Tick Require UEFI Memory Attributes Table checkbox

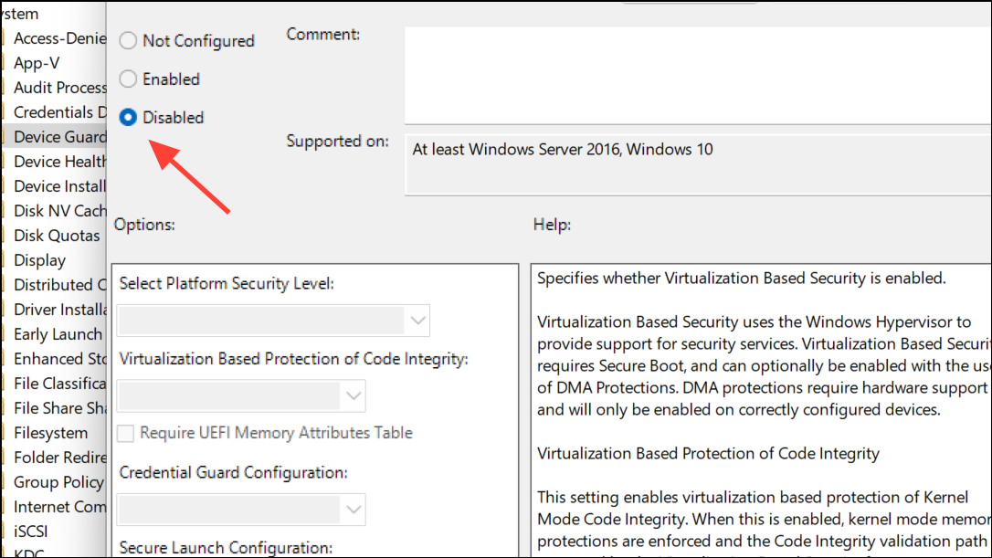(x=126, y=434)
